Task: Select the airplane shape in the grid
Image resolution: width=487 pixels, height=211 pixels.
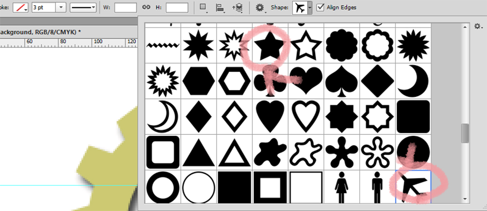Action: coord(413,187)
